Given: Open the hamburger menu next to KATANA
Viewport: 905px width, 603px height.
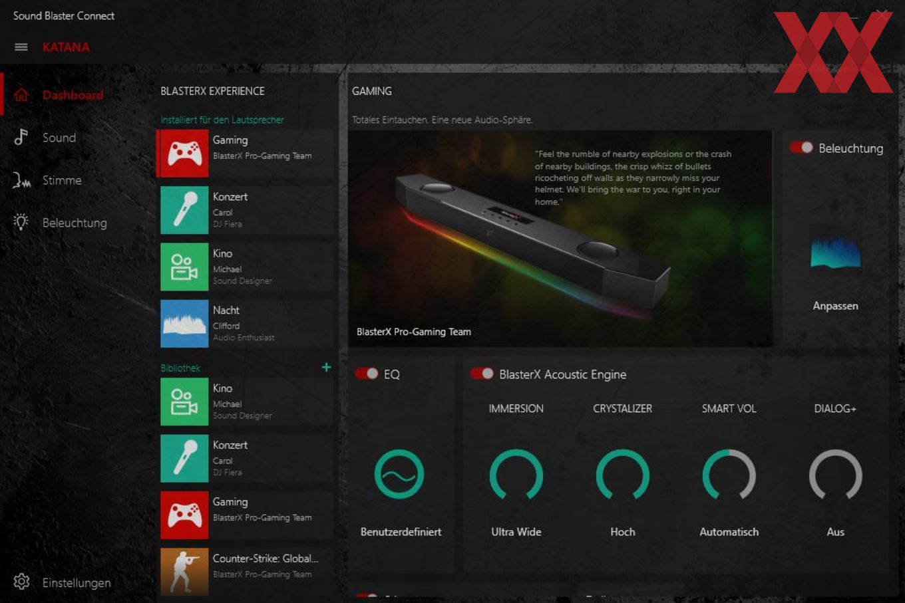Looking at the screenshot, I should click(21, 47).
